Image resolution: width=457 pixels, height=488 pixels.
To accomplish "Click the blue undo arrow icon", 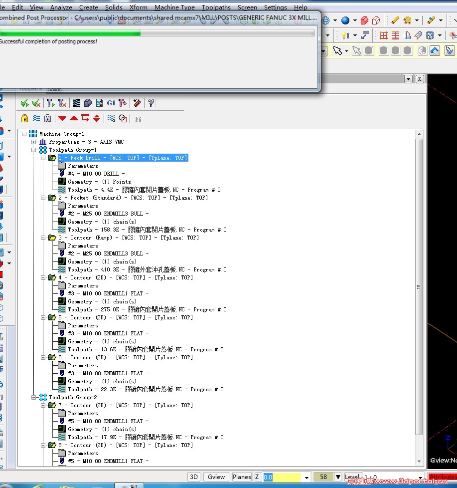I will click(x=435, y=50).
